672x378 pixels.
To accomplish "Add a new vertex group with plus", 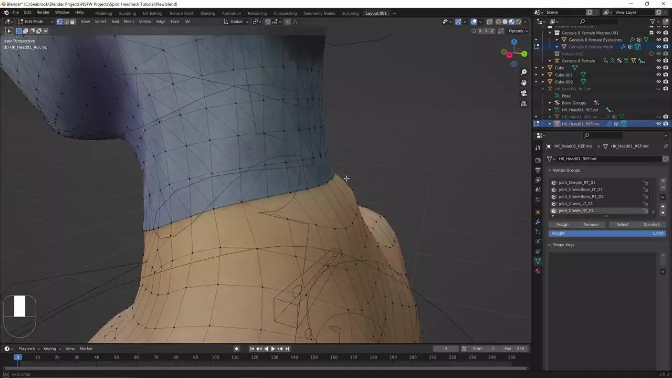I will coord(663,181).
